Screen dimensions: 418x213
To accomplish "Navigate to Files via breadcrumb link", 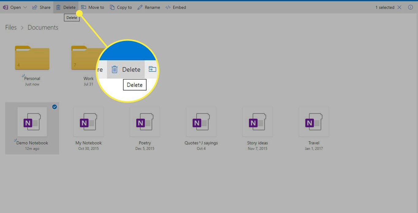I will tap(10, 27).
